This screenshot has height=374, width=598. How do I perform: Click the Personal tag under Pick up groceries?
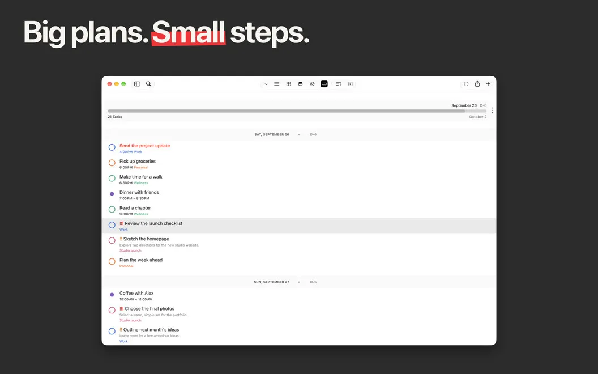(x=140, y=168)
